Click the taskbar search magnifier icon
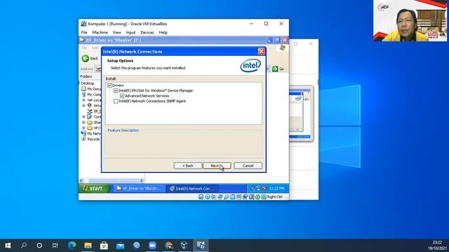 click(24, 245)
